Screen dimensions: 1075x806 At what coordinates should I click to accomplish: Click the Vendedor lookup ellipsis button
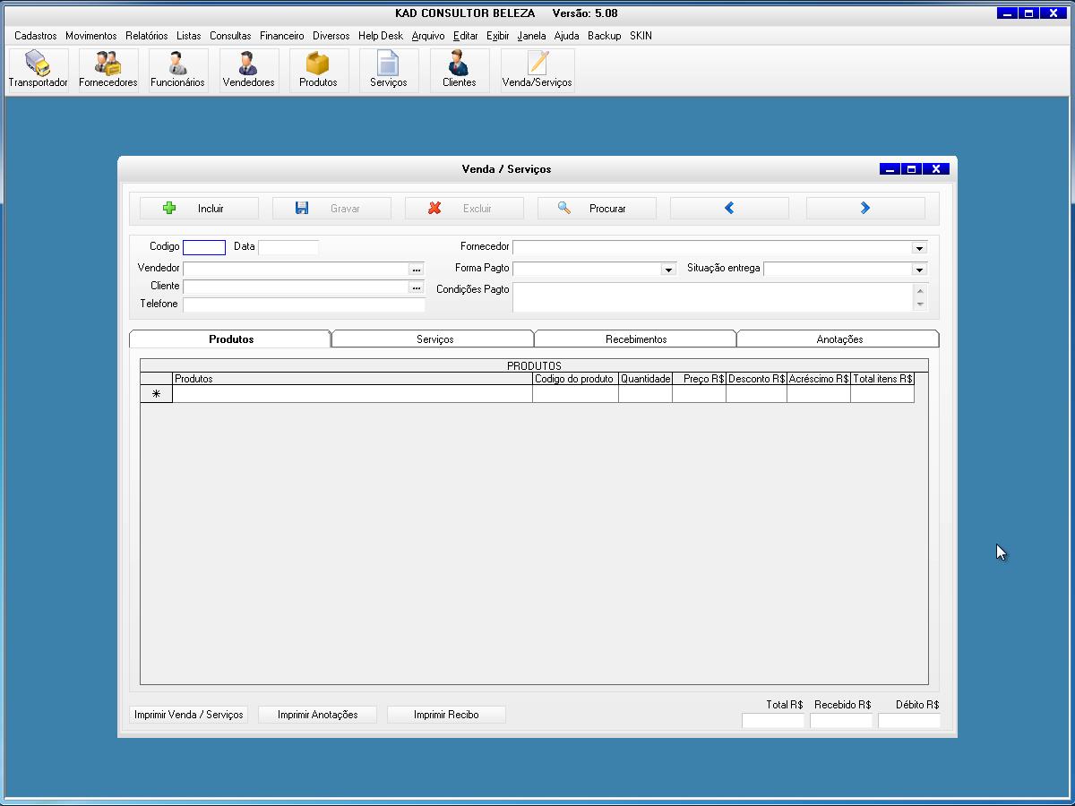click(417, 269)
